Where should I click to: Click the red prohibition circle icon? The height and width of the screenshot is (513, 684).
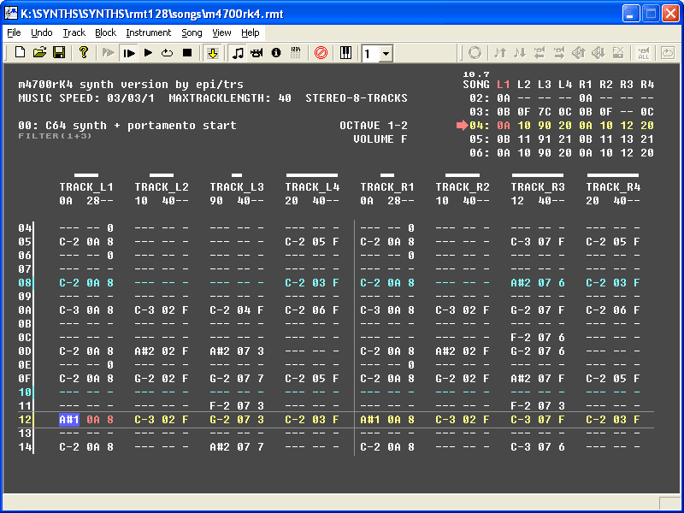click(321, 53)
